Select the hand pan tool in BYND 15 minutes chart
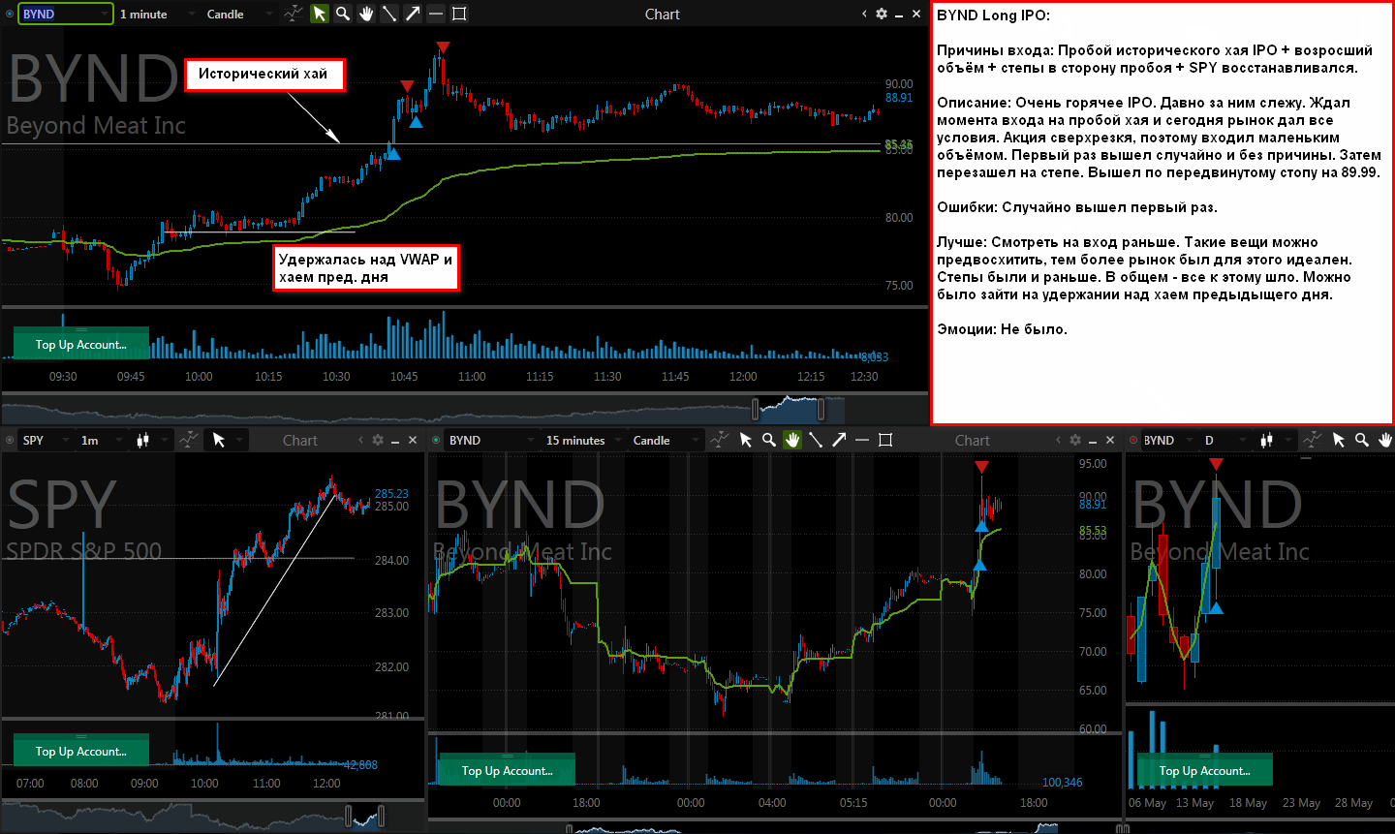This screenshot has width=1395, height=834. [x=792, y=440]
